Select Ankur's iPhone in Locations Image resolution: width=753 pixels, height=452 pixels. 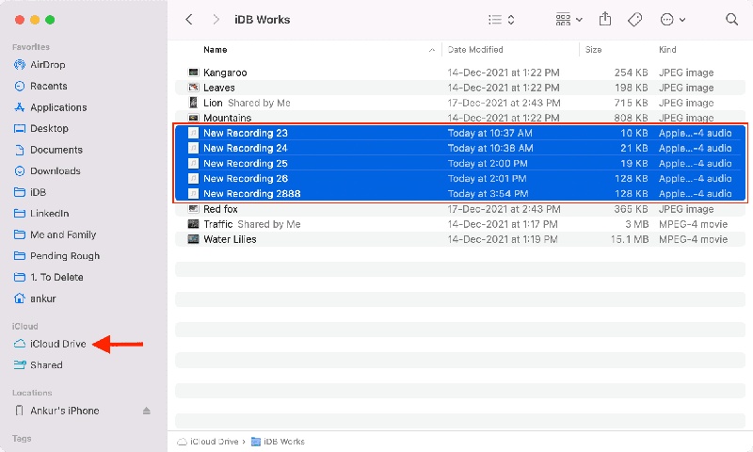[x=64, y=411]
